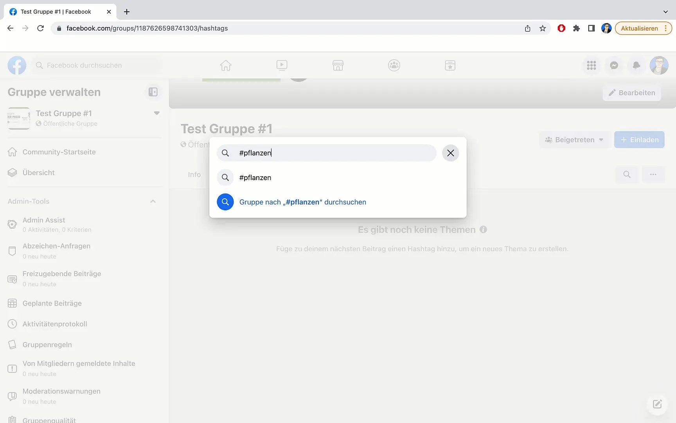Open the browser extensions puzzle icon

tap(576, 28)
